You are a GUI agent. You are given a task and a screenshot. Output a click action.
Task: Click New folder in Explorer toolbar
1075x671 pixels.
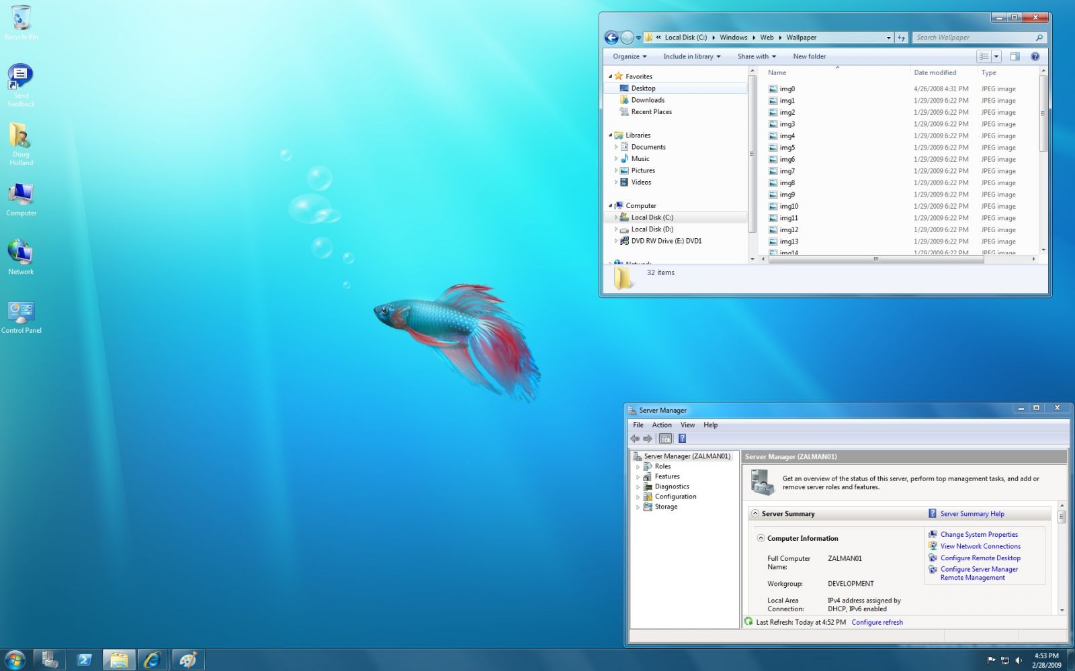810,56
